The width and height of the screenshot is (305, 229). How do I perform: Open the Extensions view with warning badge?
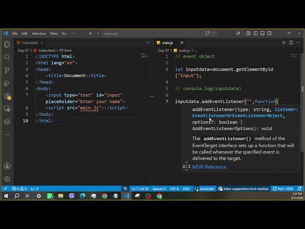pyautogui.click(x=8, y=96)
